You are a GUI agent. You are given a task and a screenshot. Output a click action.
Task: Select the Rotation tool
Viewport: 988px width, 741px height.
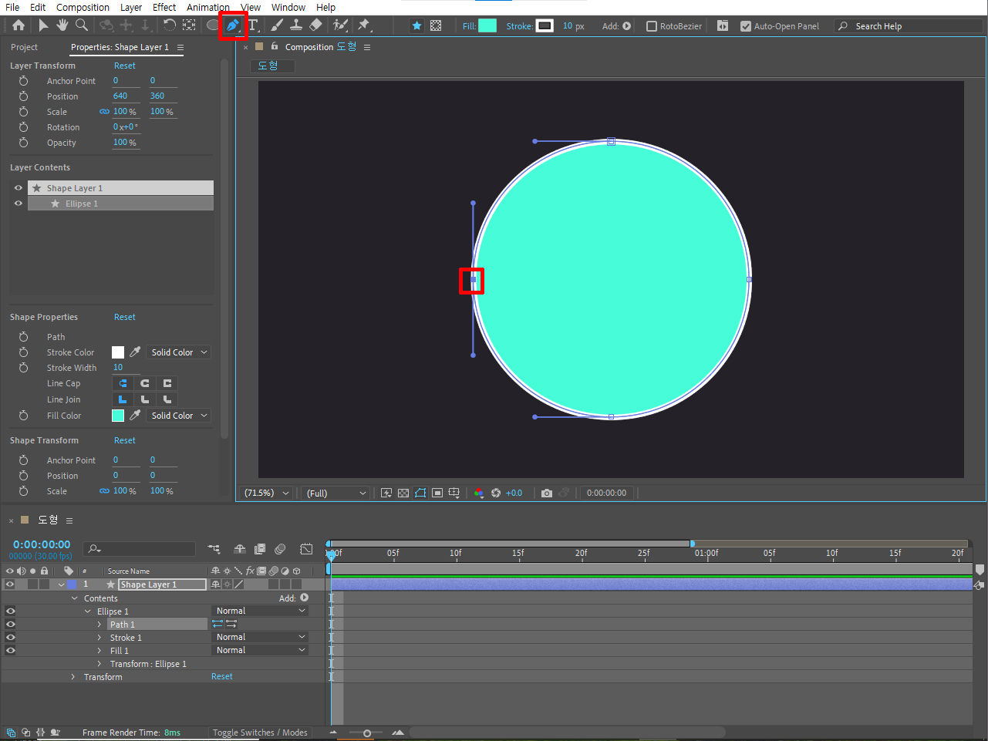(170, 25)
